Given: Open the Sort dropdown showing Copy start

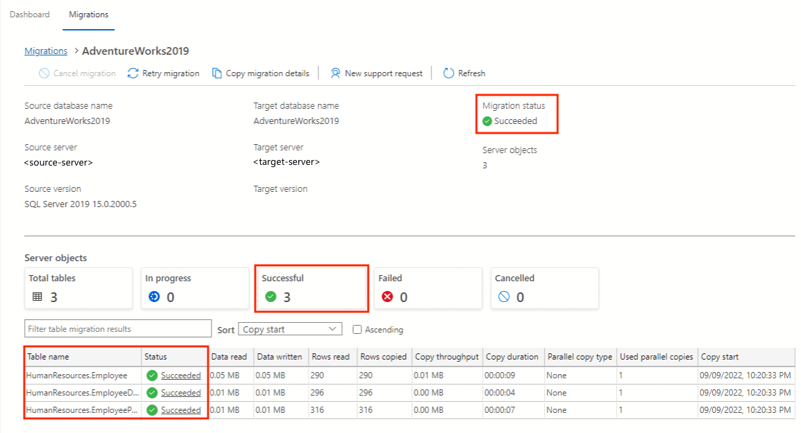Looking at the screenshot, I should 290,329.
